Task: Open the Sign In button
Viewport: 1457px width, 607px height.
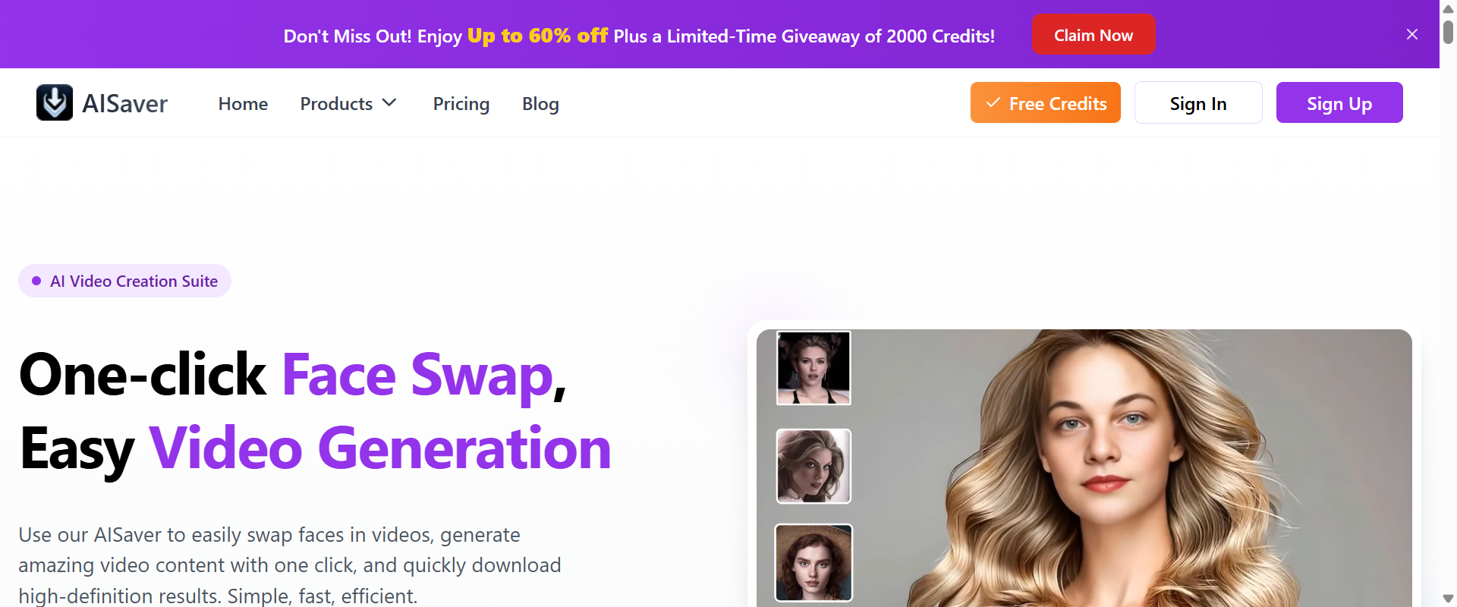Action: tap(1198, 102)
